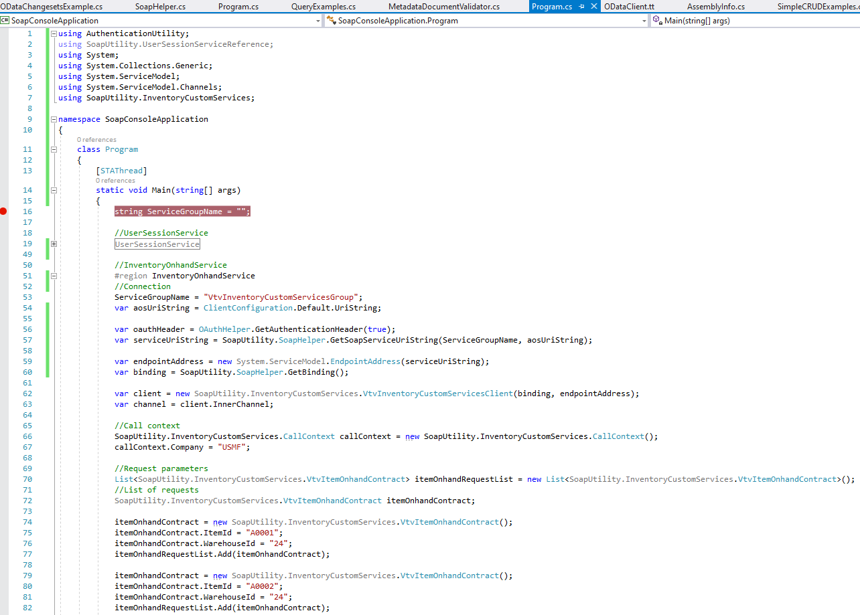Open the 0 references link above class Program

tap(96, 140)
